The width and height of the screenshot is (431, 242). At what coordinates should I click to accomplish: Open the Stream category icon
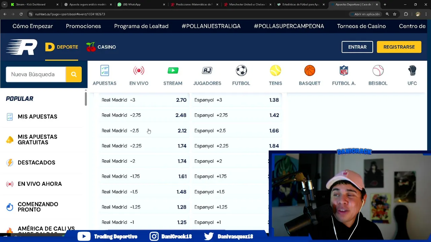[x=173, y=71]
